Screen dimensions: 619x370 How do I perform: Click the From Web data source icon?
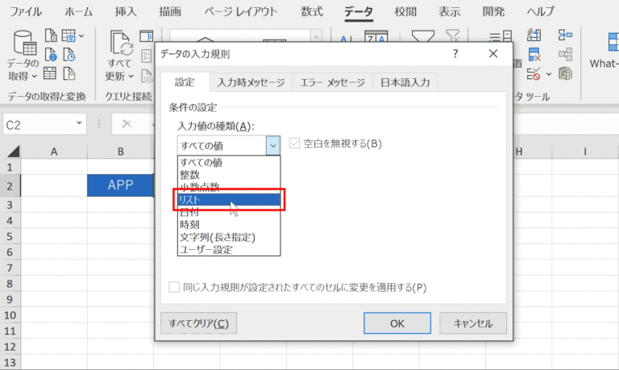point(50,56)
